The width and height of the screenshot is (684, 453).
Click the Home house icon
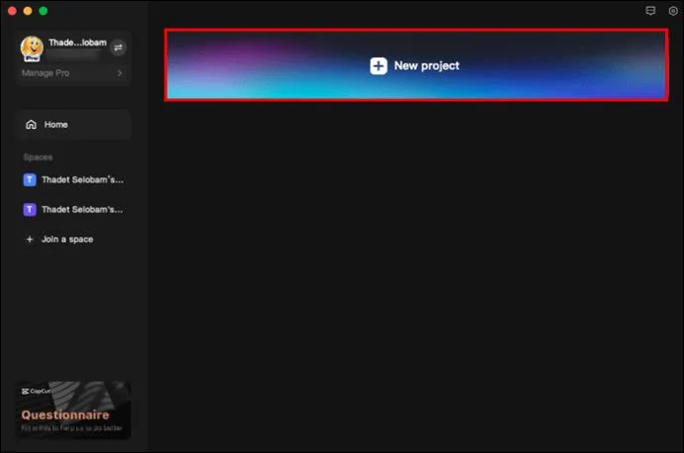[x=31, y=125]
